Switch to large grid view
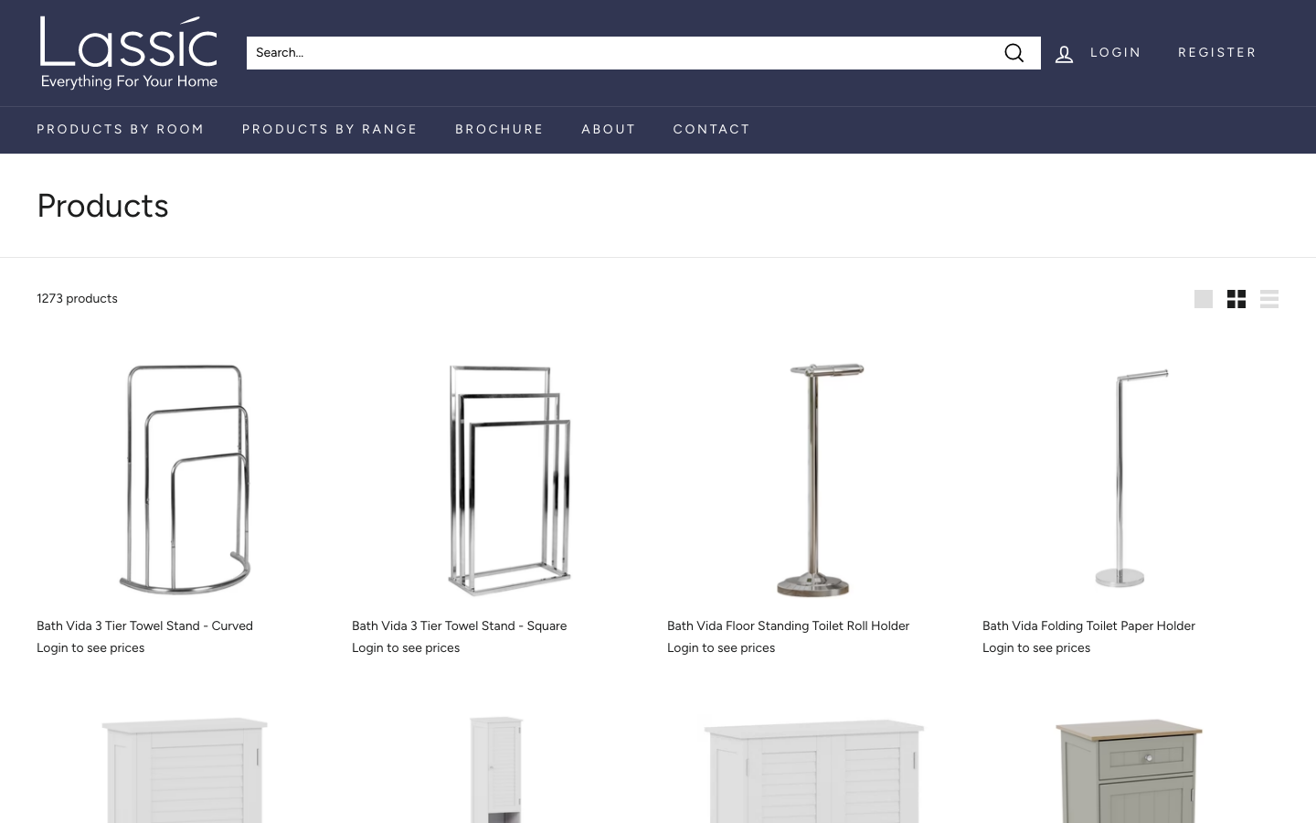The image size is (1316, 823). coord(1204,299)
